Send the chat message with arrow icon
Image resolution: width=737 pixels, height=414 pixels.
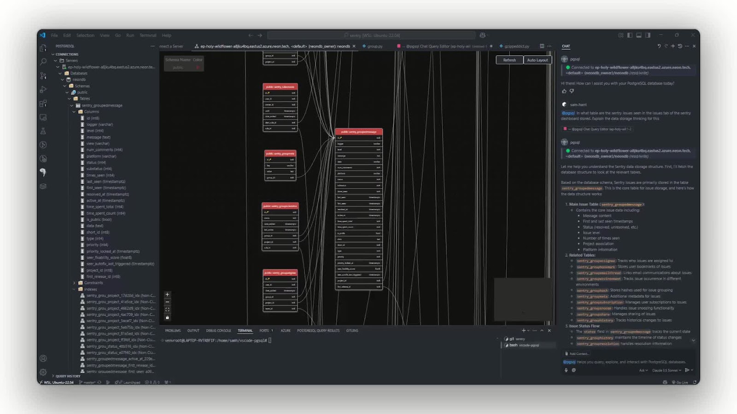pos(687,370)
